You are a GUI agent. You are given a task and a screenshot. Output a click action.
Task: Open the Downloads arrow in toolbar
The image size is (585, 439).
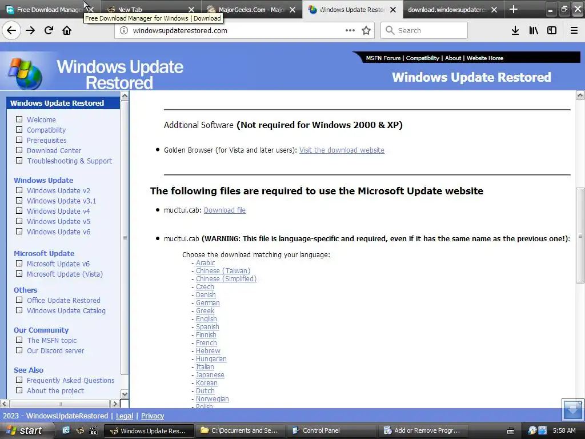pyautogui.click(x=515, y=31)
